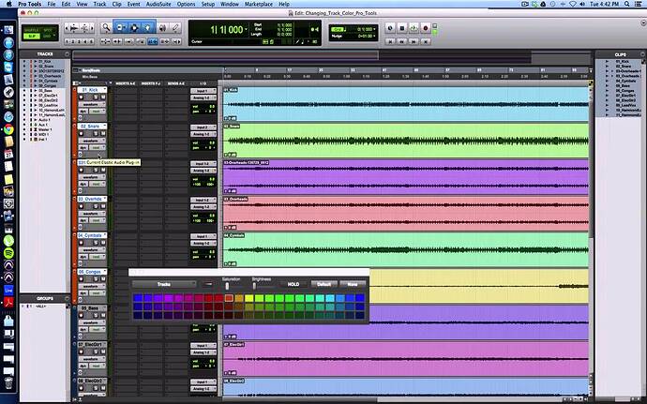
Task: Mute the 06_Congas track
Action: click(x=103, y=279)
